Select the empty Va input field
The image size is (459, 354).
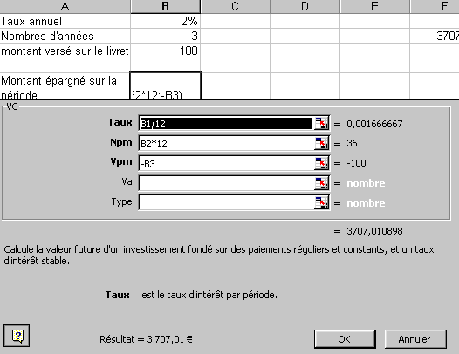click(x=226, y=183)
